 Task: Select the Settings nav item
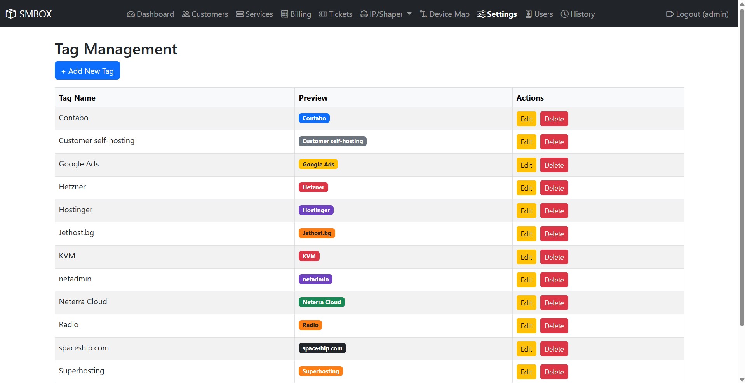497,14
